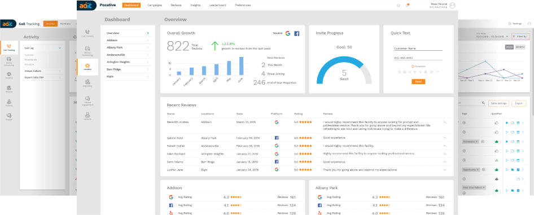Switch chart to WEEK view
The image size is (534, 215).
509,47
